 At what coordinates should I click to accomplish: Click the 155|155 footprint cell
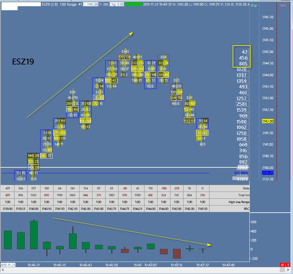point(189,121)
